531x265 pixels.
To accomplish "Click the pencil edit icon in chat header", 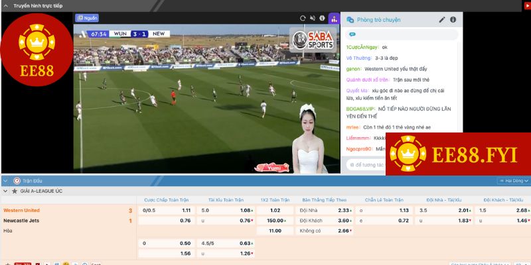I will pyautogui.click(x=442, y=20).
